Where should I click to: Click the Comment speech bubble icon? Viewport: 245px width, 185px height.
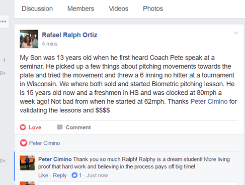tap(60, 127)
